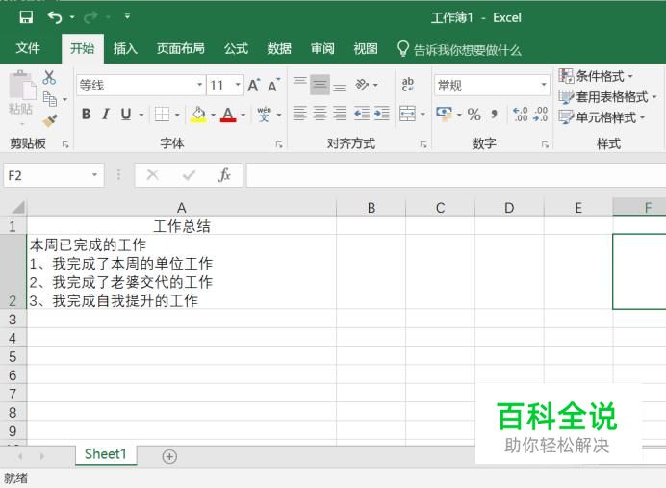Toggle Underline formatting
Image resolution: width=666 pixels, height=488 pixels.
click(126, 114)
